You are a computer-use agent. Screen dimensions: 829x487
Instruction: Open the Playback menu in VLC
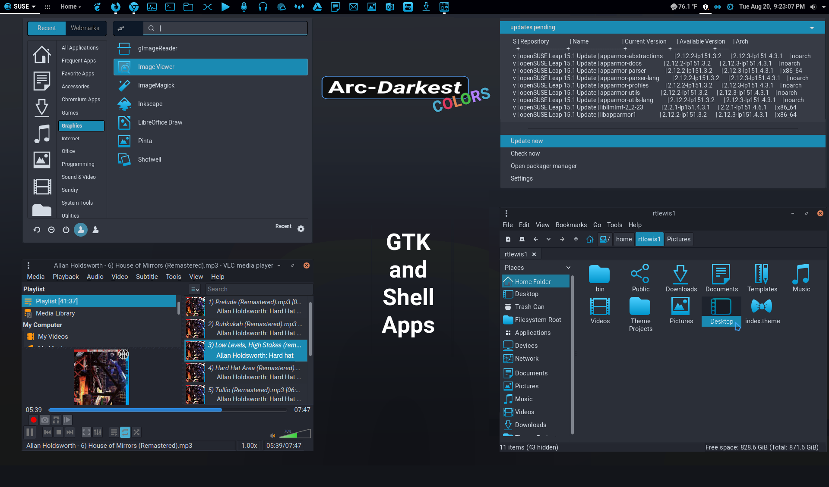pos(66,277)
